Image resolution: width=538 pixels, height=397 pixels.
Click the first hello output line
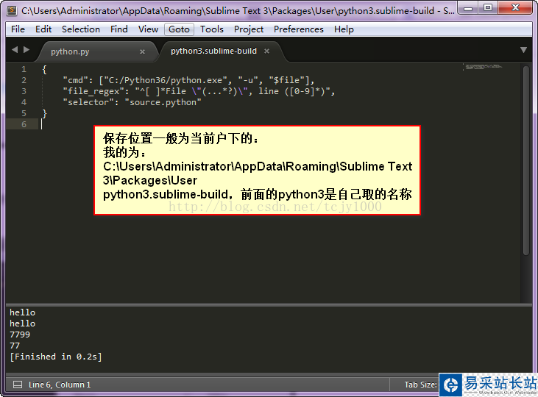click(22, 312)
